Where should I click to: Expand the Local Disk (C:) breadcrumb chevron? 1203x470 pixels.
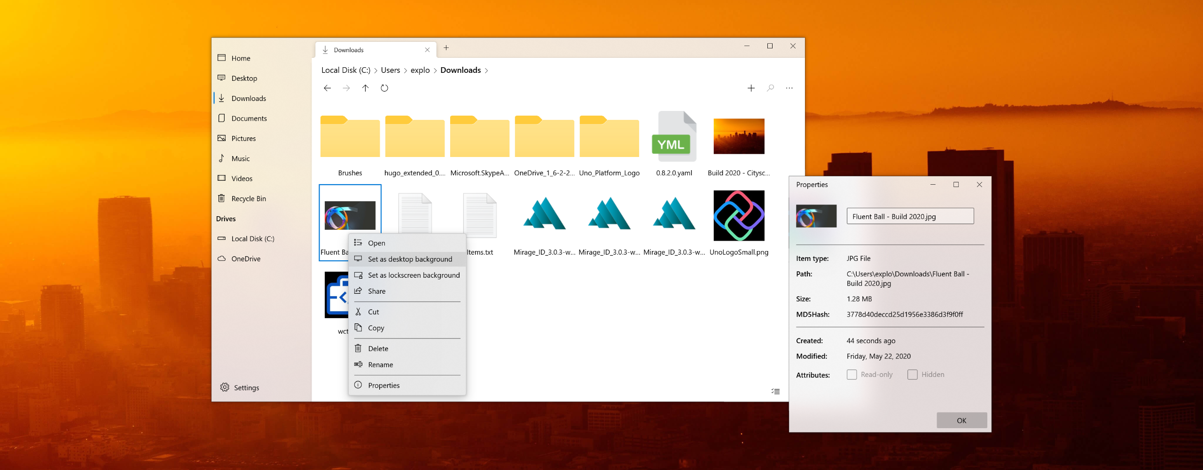click(375, 70)
